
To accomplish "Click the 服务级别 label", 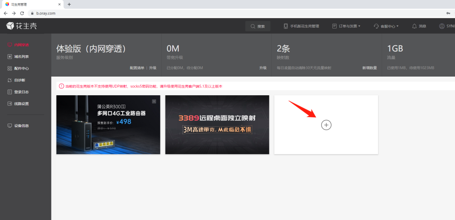I will (x=65, y=58).
